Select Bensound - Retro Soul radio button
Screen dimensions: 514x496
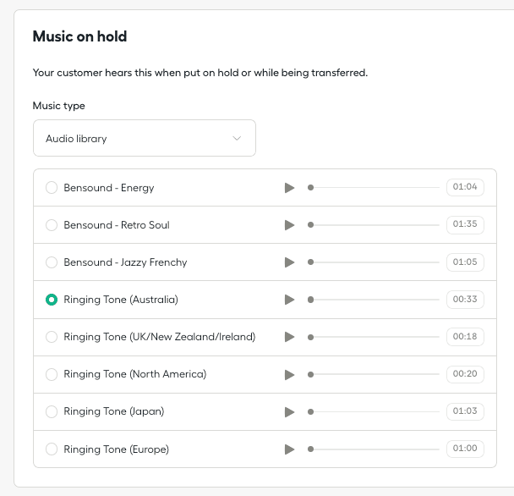(52, 225)
